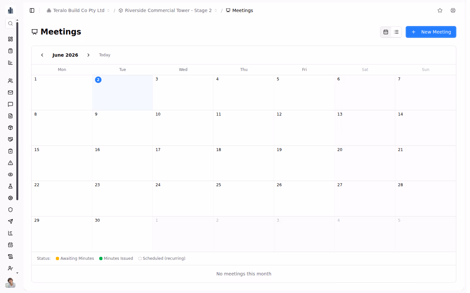Viewport: 470px width, 293px height.
Task: Open the search icon in the sidebar
Action: point(10,23)
